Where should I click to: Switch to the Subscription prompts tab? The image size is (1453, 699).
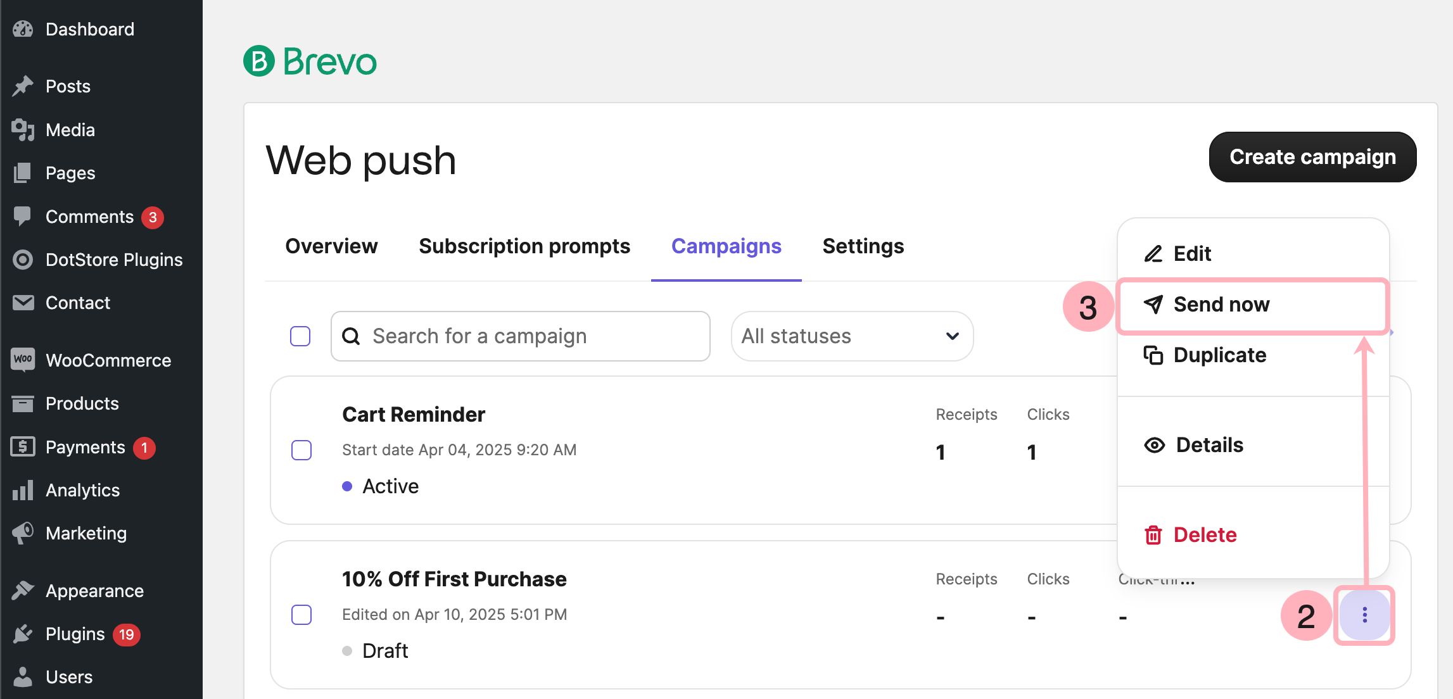click(x=524, y=246)
